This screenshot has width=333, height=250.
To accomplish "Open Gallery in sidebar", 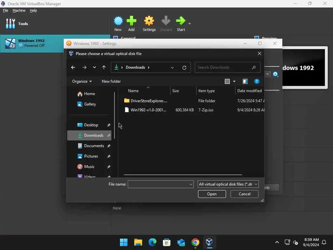I will click(90, 104).
